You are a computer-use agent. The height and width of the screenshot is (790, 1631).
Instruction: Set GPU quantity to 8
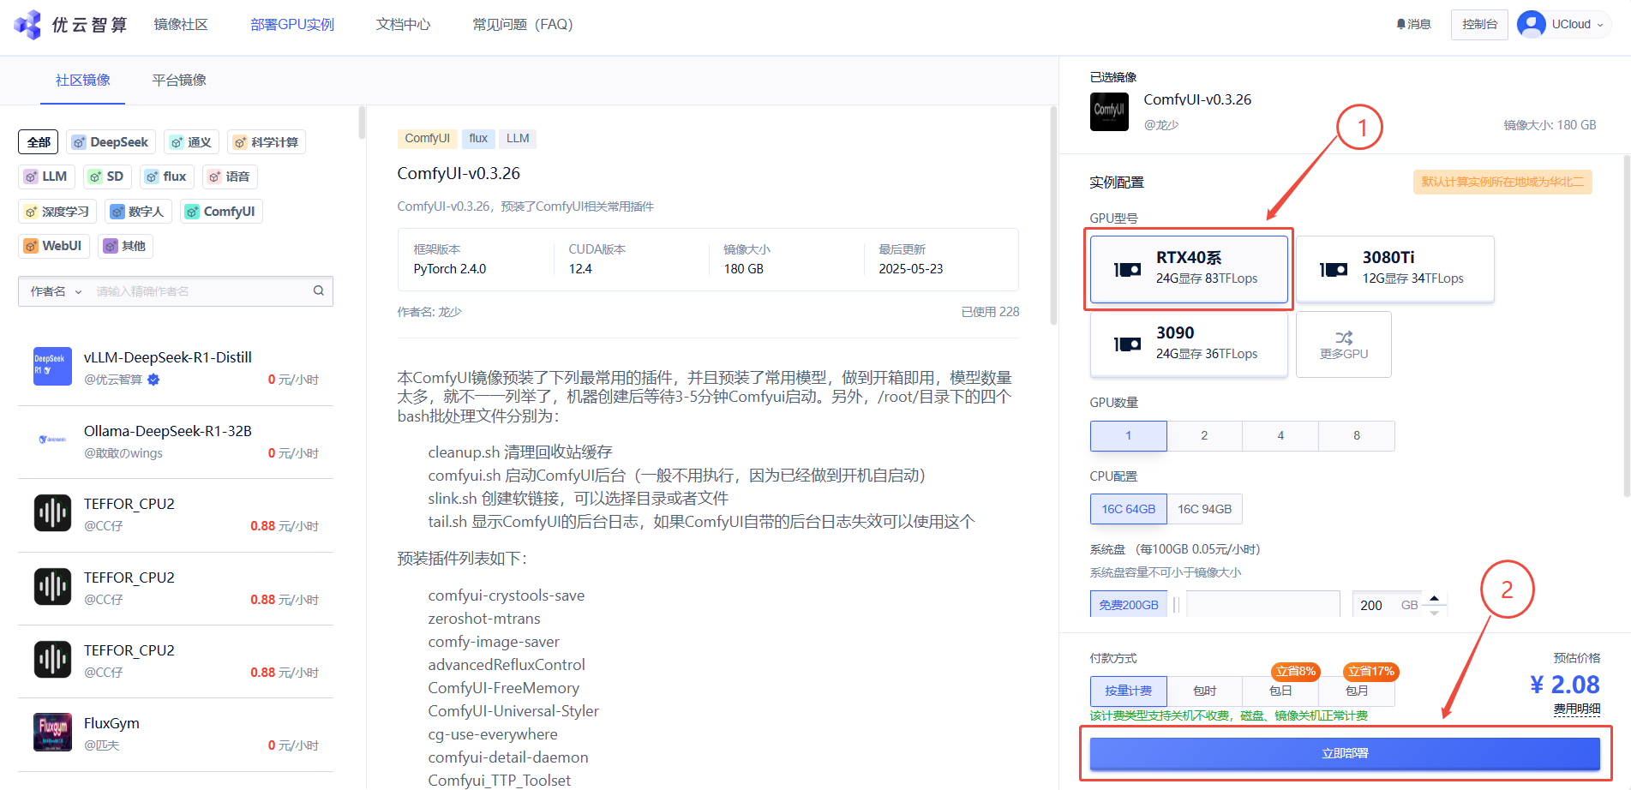tap(1357, 435)
